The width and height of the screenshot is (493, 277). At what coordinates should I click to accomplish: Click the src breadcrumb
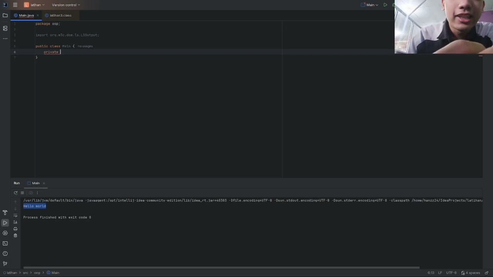(x=25, y=273)
